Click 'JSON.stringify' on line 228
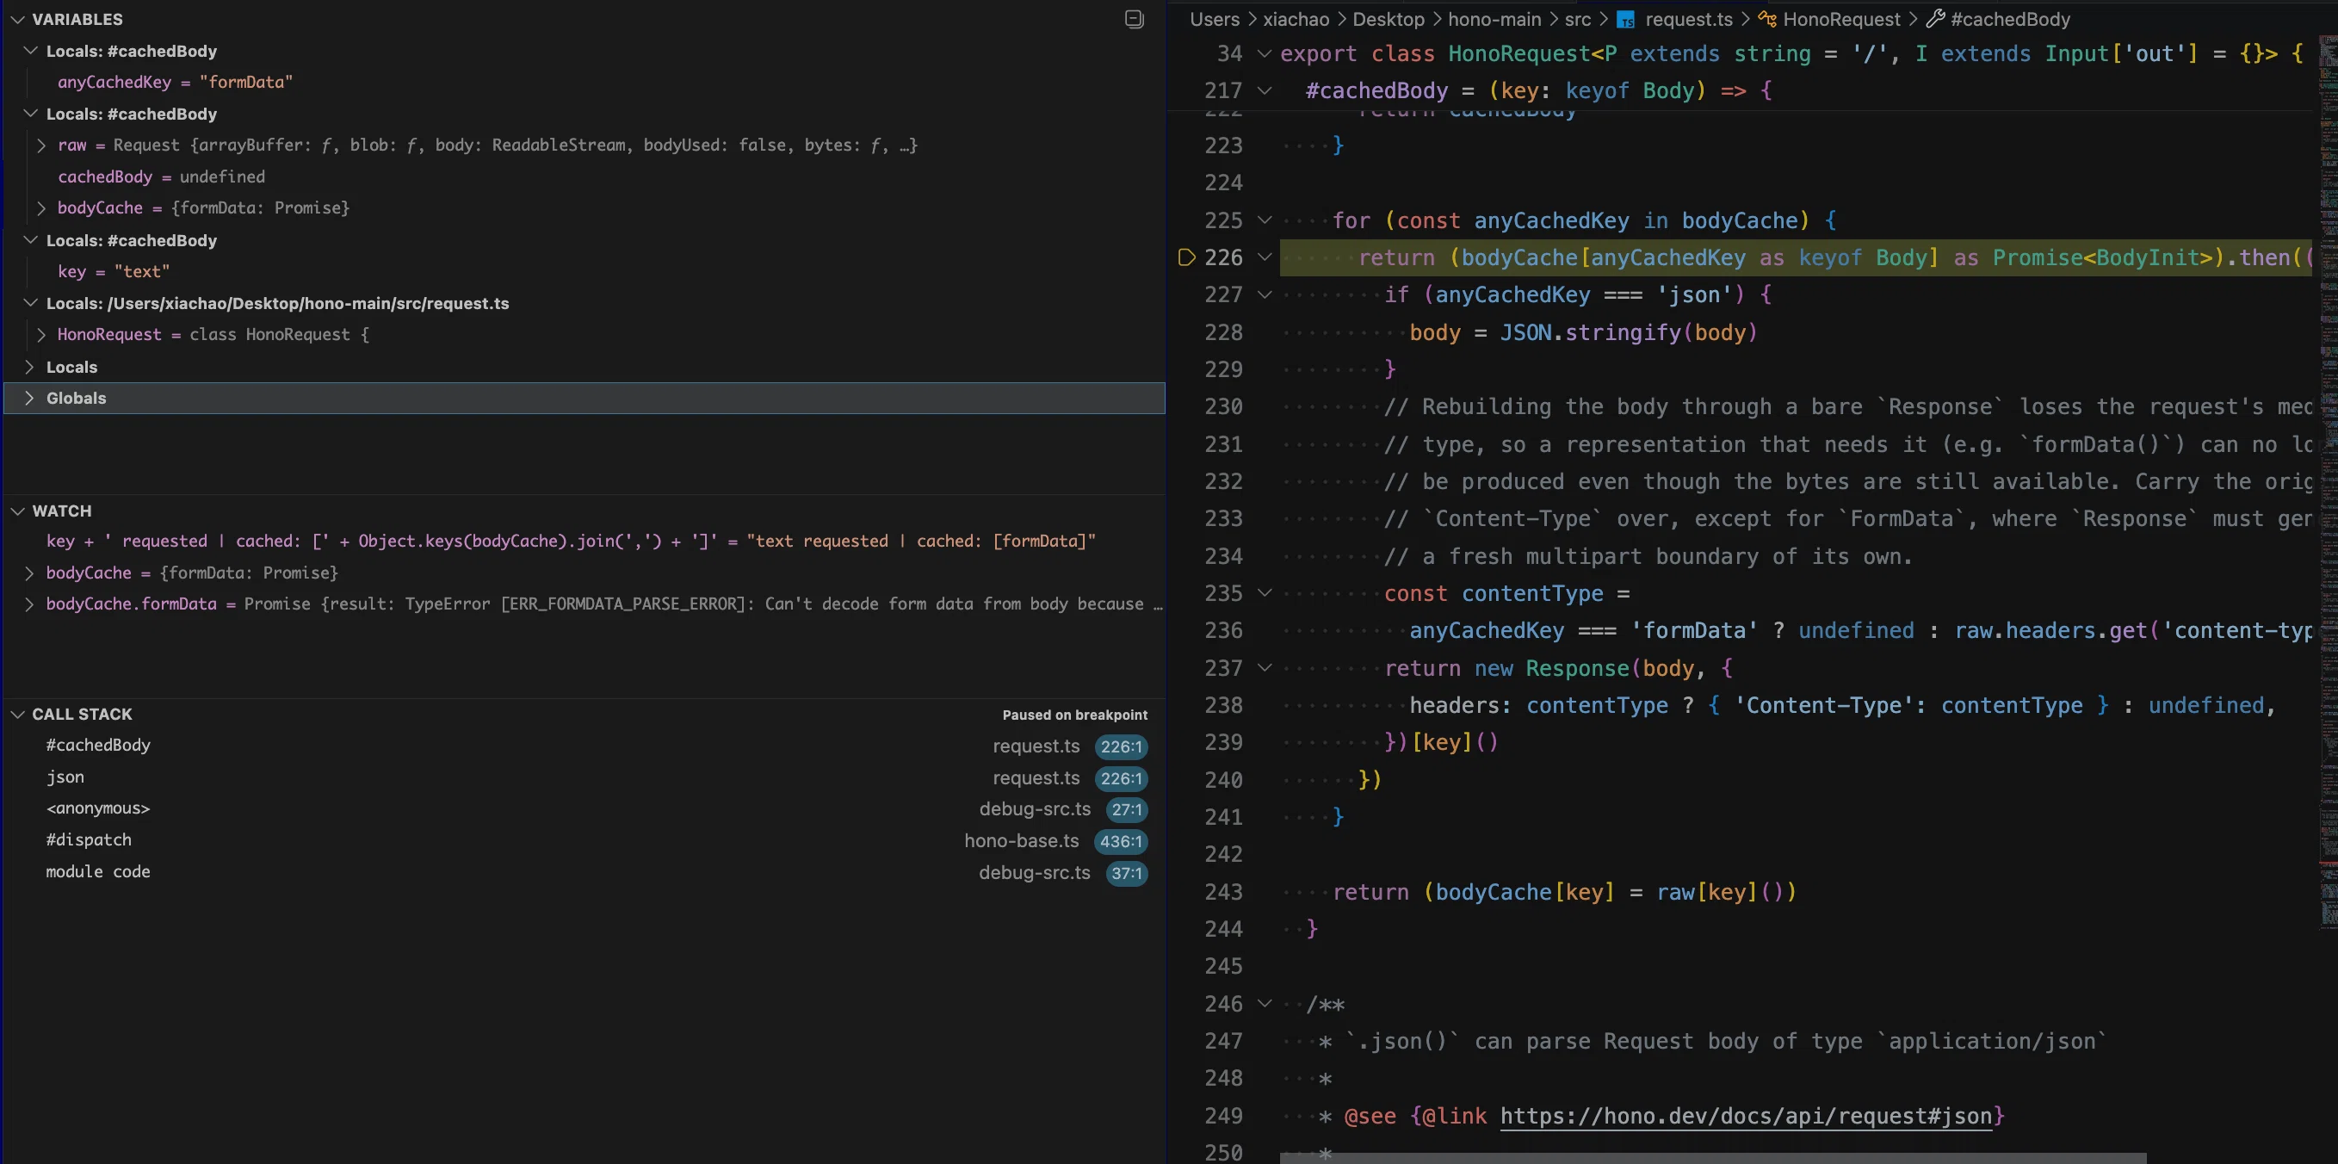The width and height of the screenshot is (2338, 1164). click(1590, 333)
